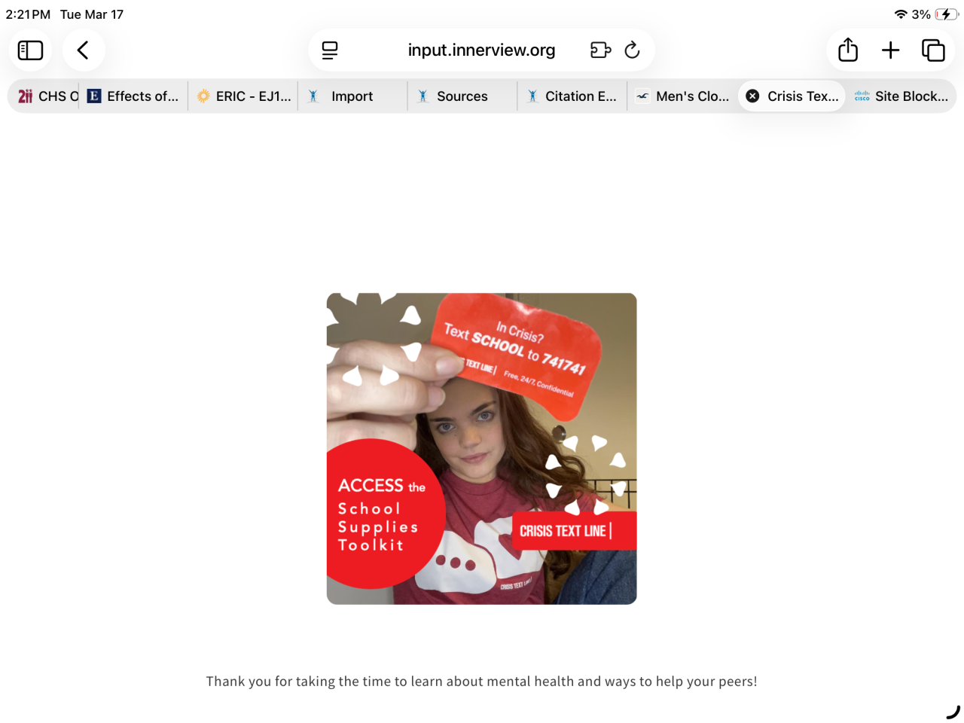Show the tab overview grid
Viewport: 964px width, 723px height.
(x=933, y=50)
